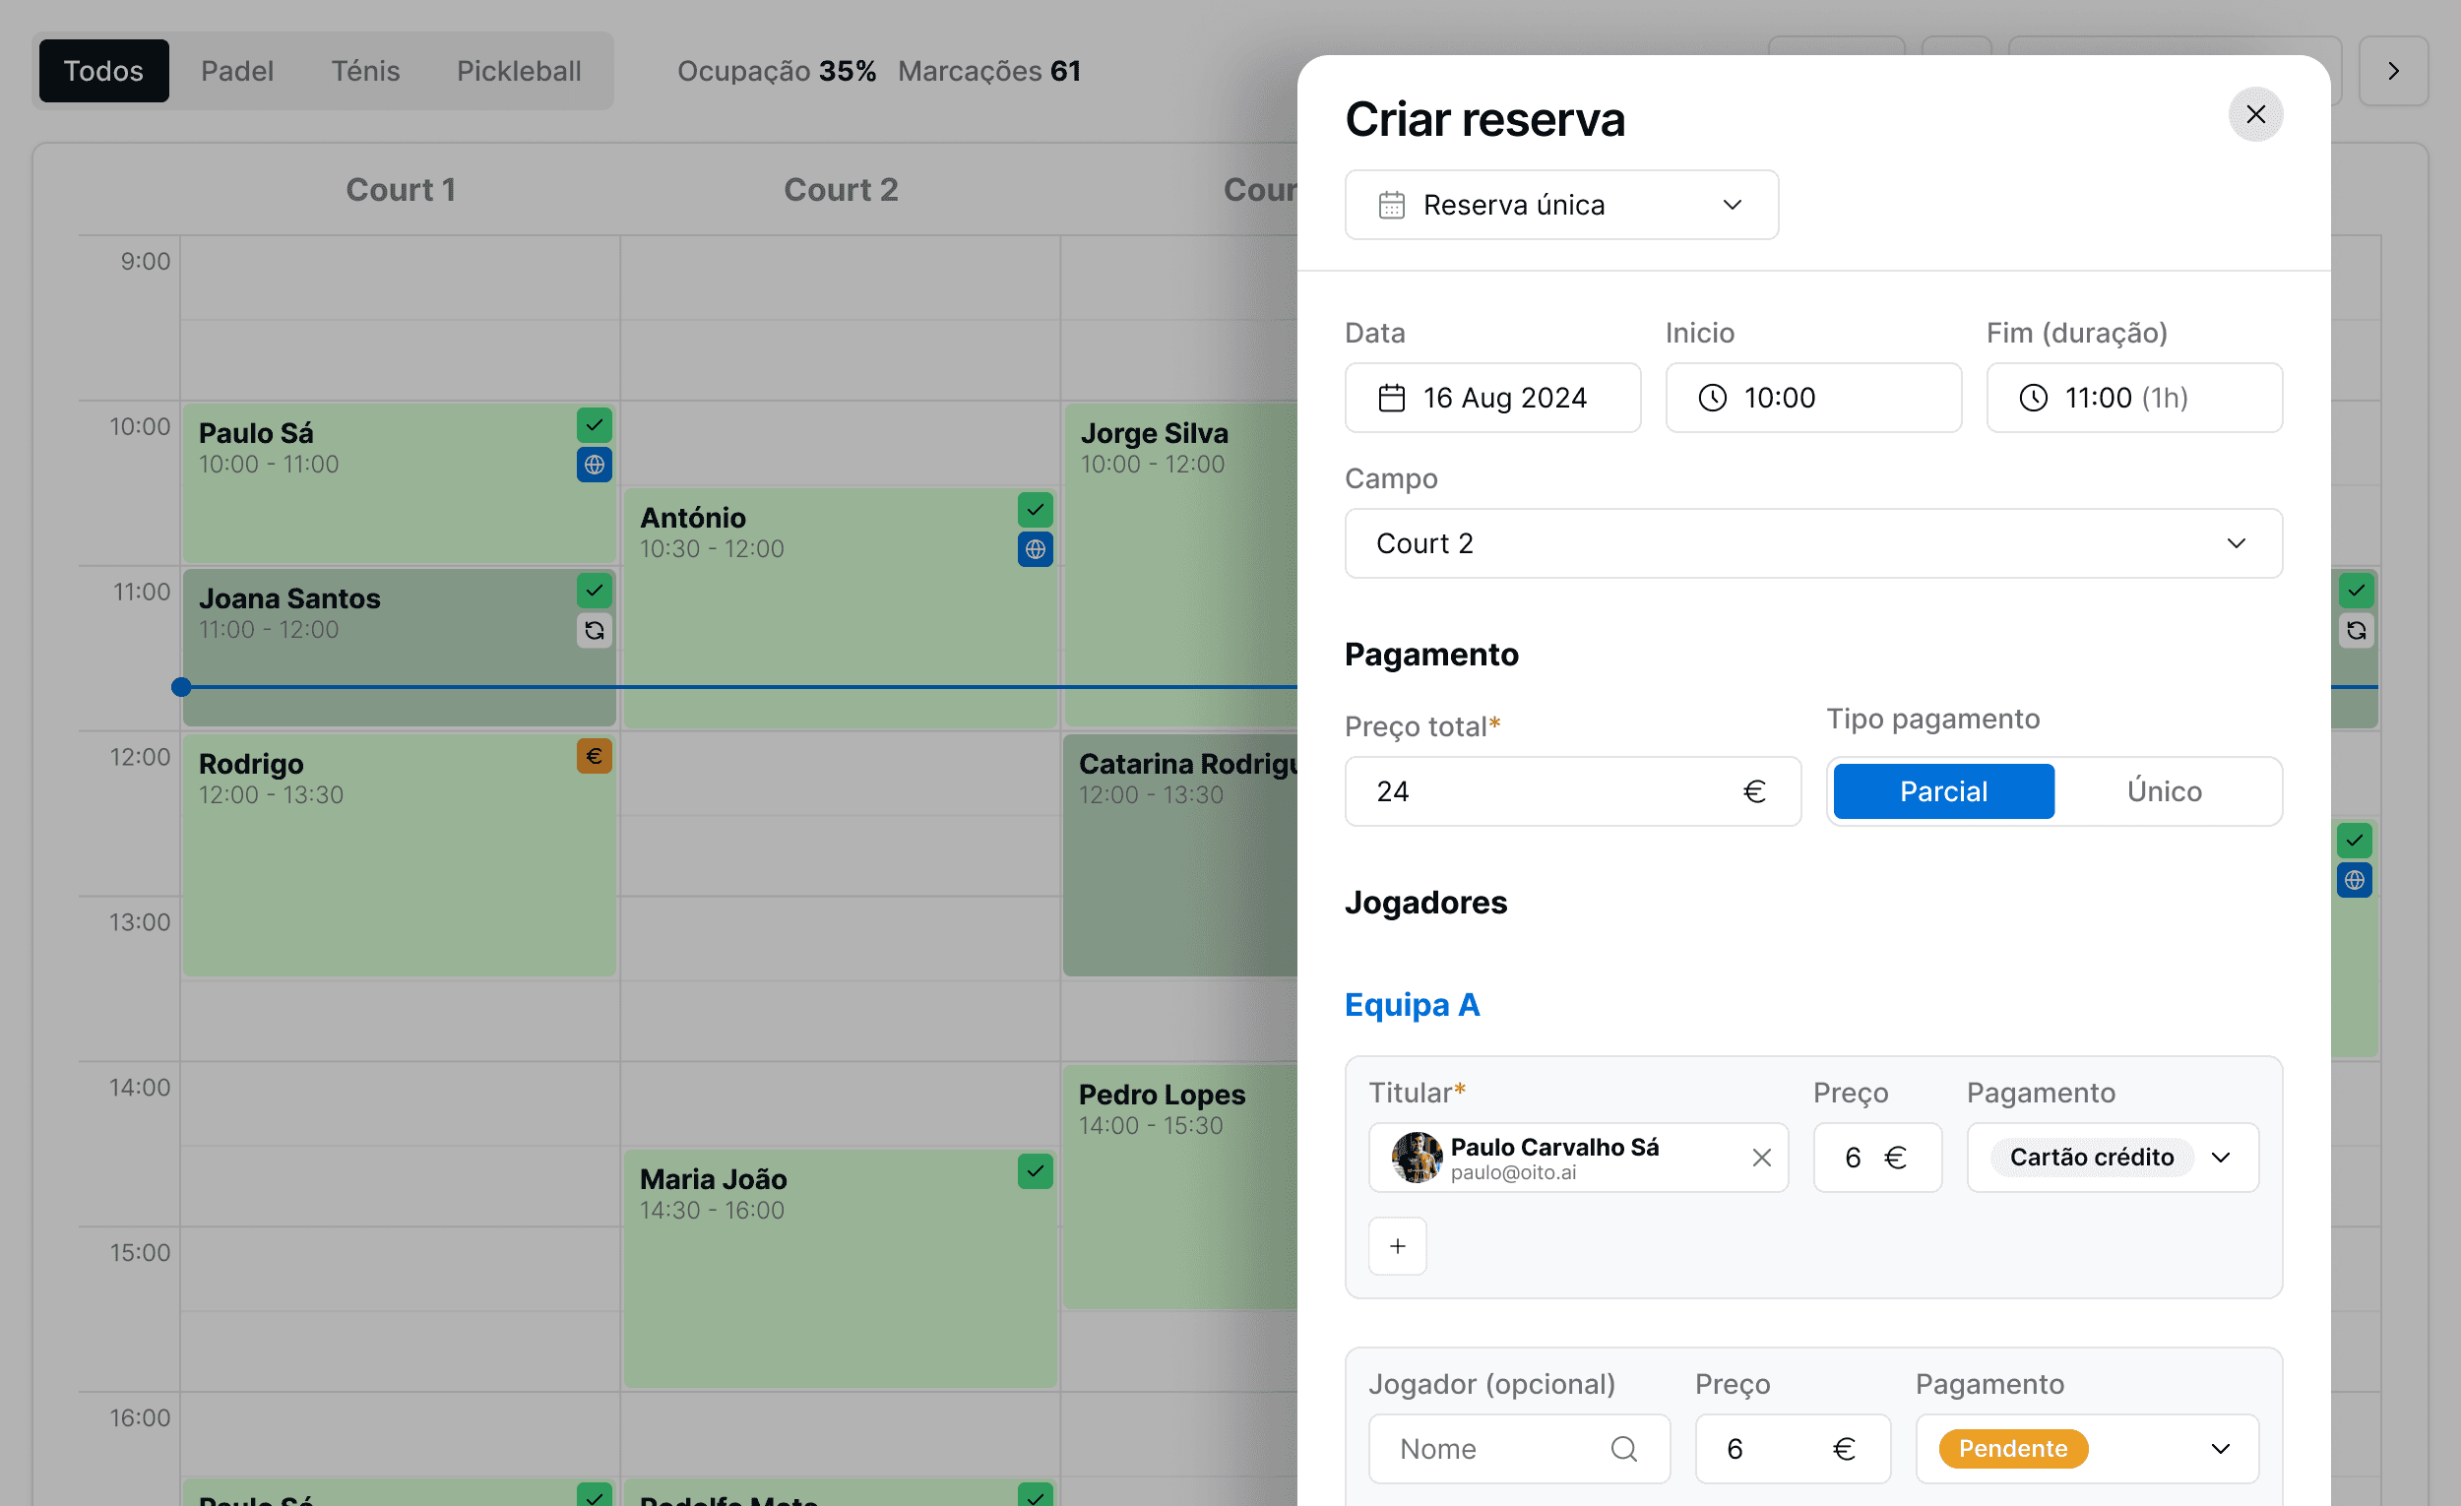Remove Paulo Carvalho Sá as titular
This screenshot has height=1506, width=2461.
click(1761, 1158)
